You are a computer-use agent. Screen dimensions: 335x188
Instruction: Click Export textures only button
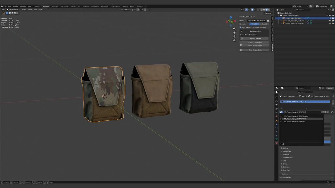tap(255, 45)
